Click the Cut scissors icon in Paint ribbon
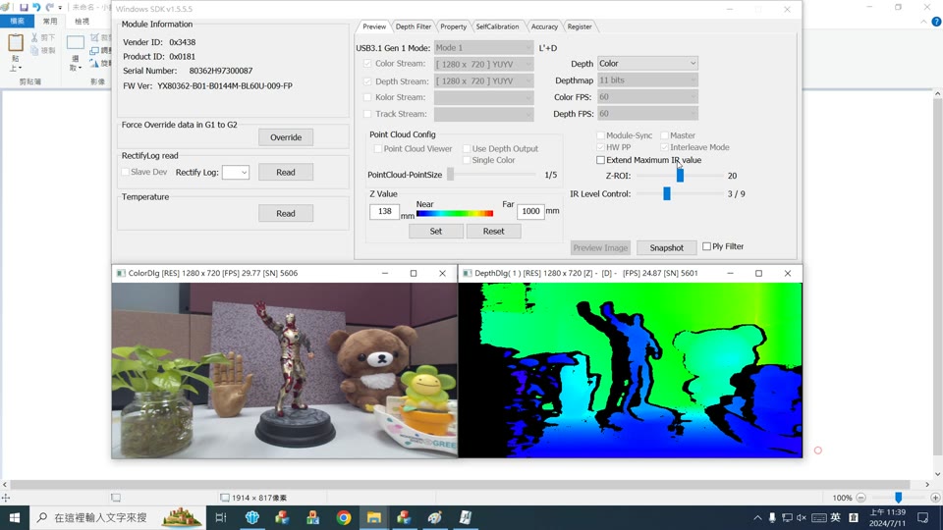Screen dimensions: 943x530 coord(35,38)
